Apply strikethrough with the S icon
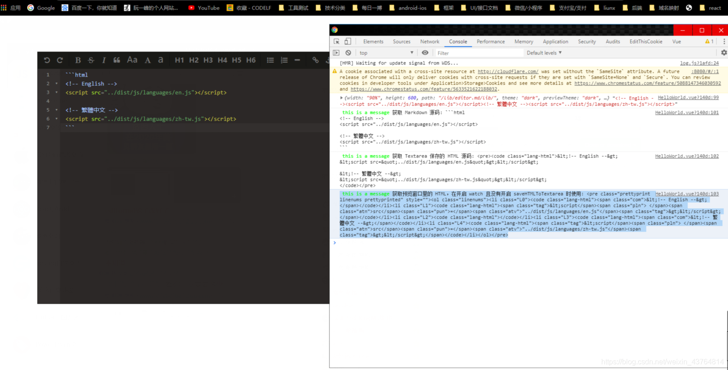This screenshot has height=370, width=728. tap(91, 60)
